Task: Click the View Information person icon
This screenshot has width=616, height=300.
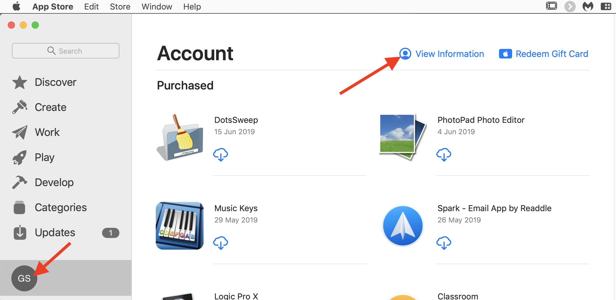Action: coord(405,54)
